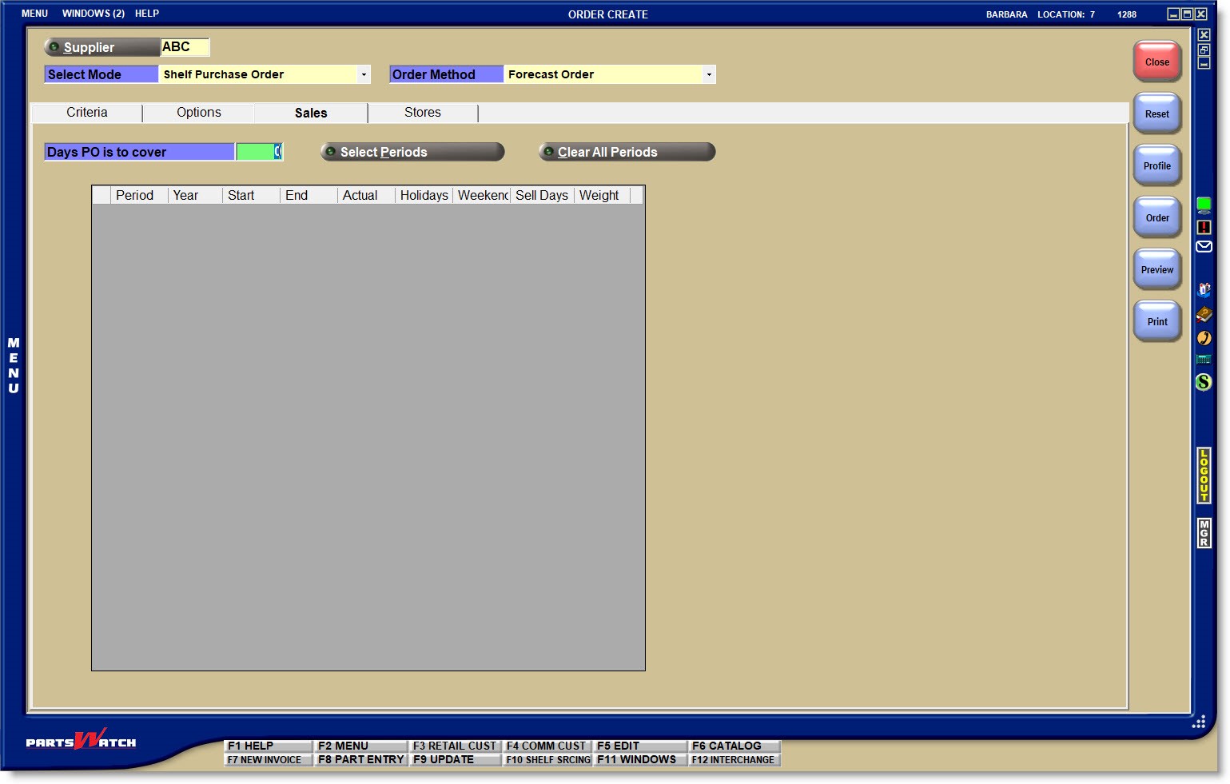Viewport: 1230px width, 784px height.
Task: Click the green S circle icon
Action: pyautogui.click(x=1204, y=383)
